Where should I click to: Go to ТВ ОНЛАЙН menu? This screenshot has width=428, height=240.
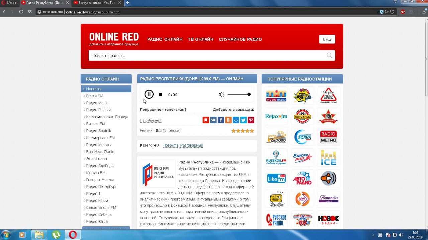click(x=201, y=39)
